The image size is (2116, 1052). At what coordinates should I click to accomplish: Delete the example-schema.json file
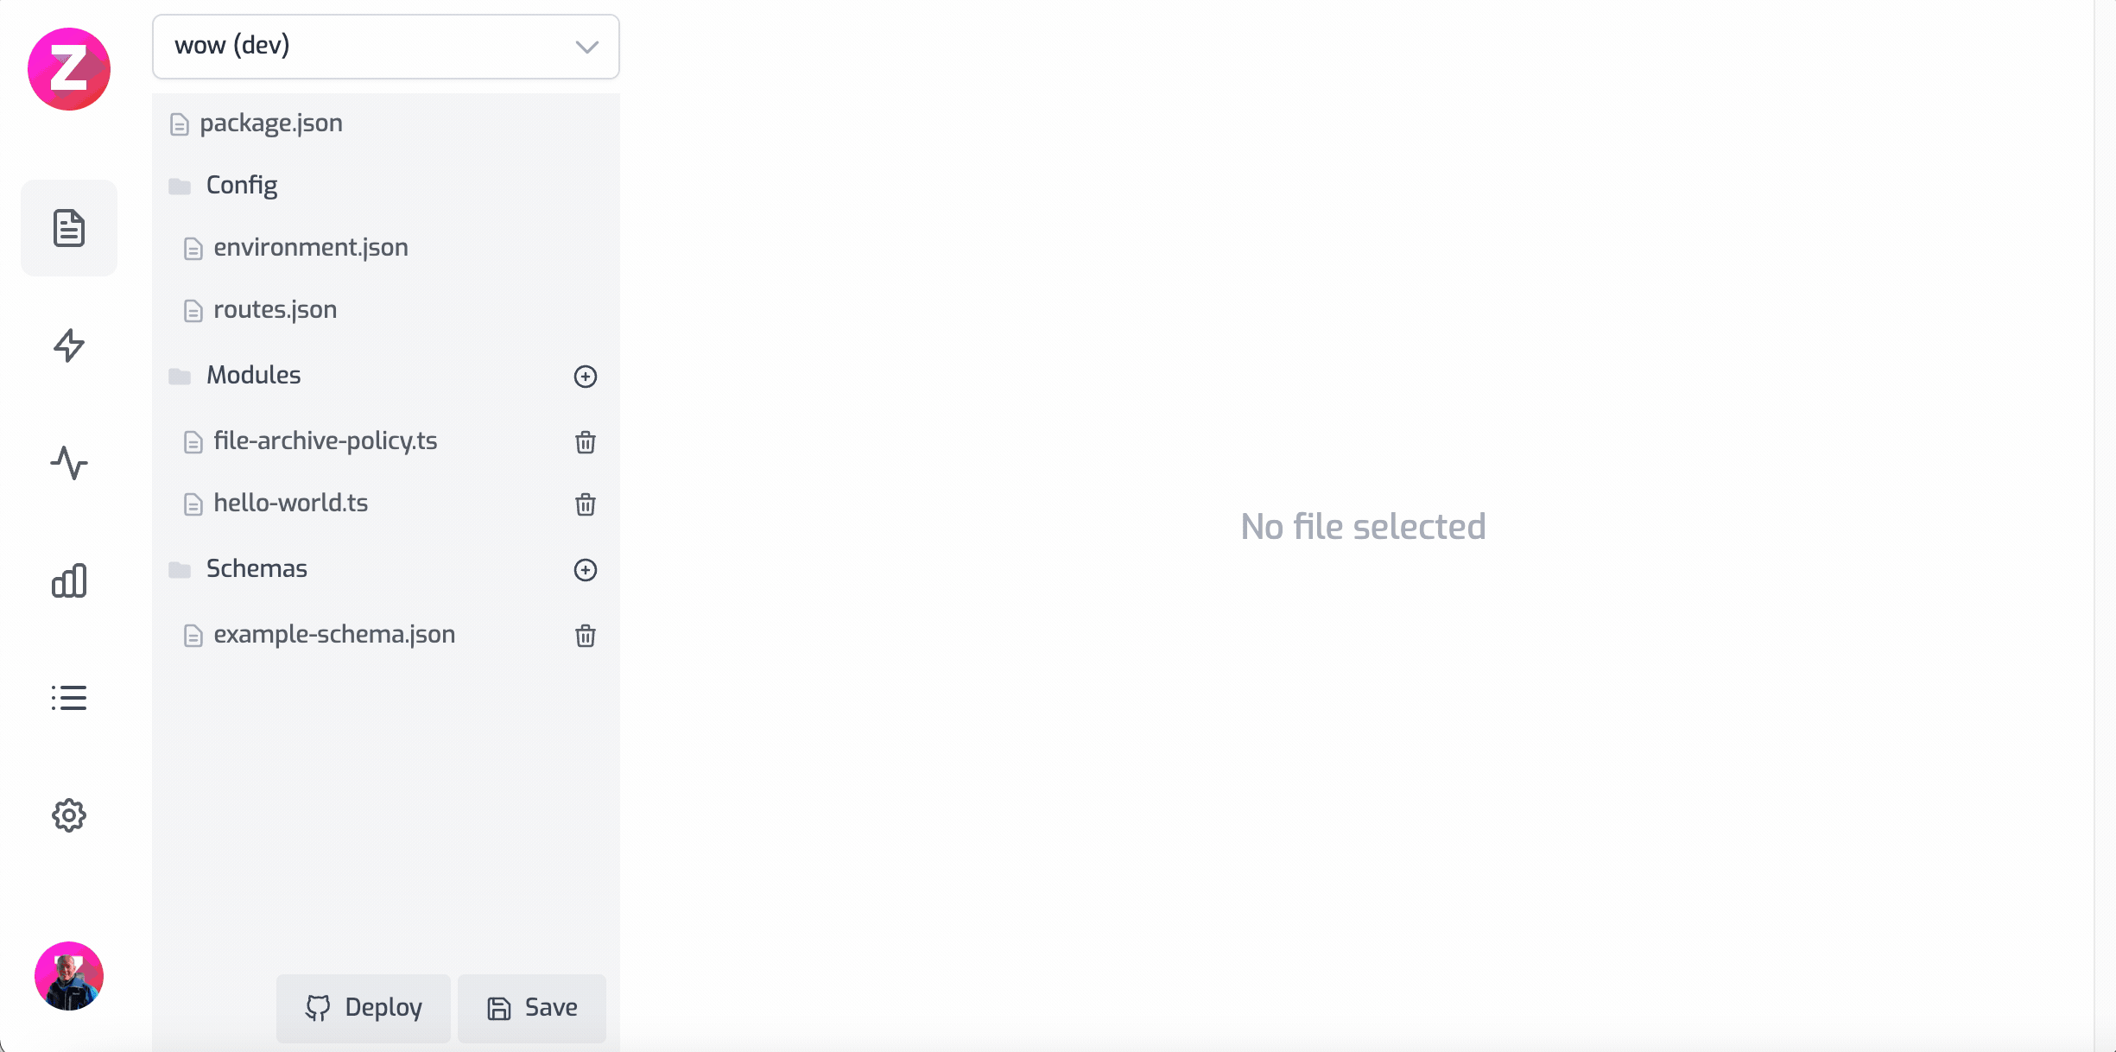click(586, 636)
